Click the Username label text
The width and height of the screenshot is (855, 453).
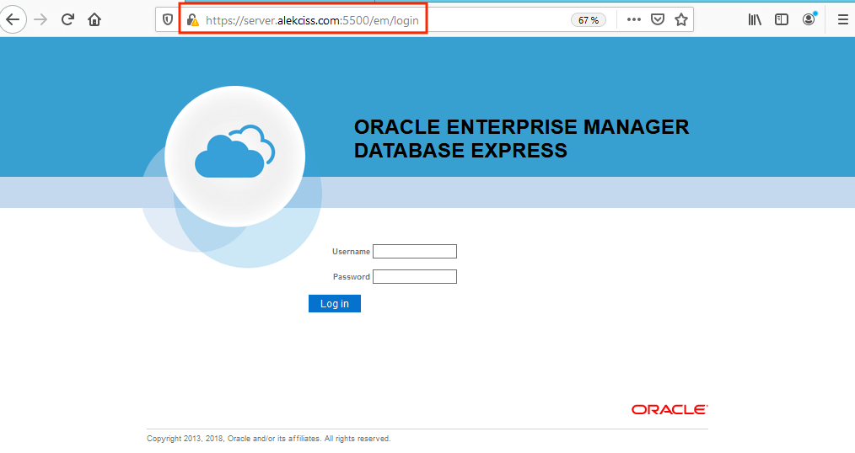click(x=351, y=252)
